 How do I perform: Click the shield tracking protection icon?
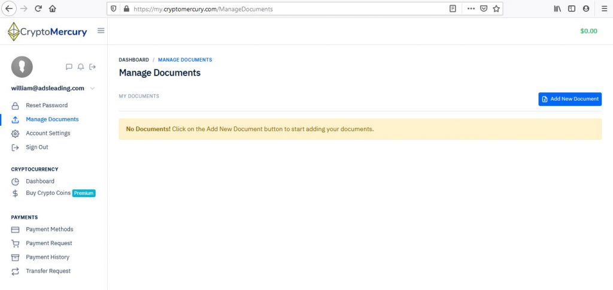[114, 8]
